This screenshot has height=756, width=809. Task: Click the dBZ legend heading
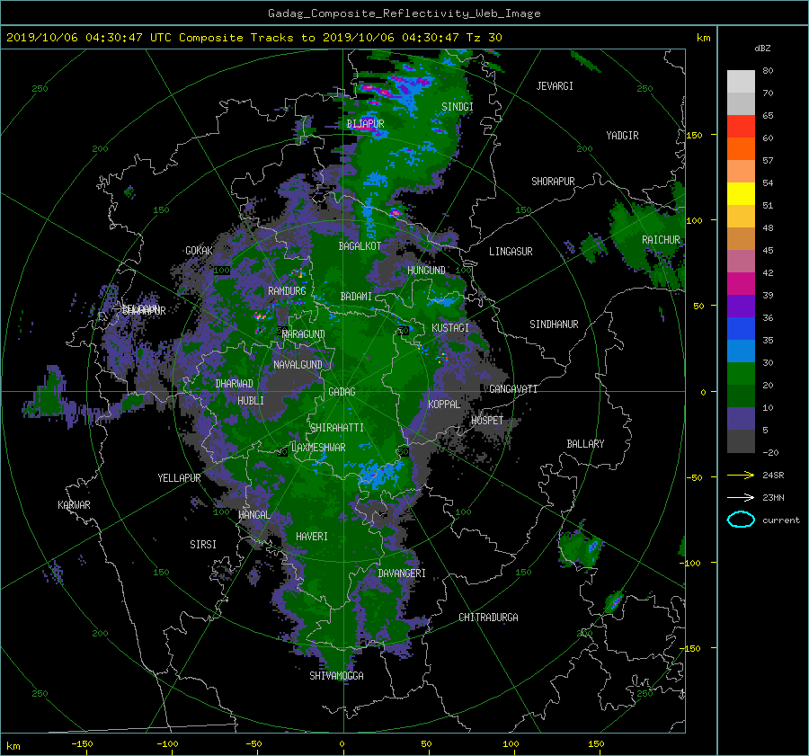coord(762,49)
